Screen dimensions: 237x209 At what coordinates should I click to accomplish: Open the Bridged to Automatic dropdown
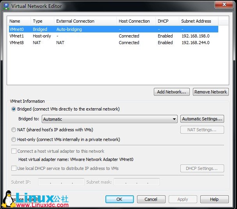coord(110,119)
